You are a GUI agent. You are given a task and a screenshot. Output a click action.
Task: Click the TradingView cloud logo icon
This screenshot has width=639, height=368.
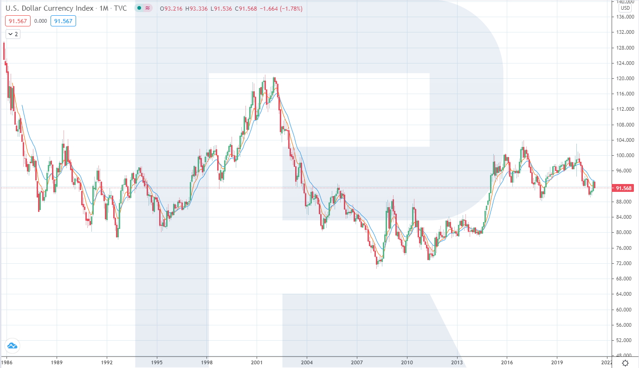(12, 345)
